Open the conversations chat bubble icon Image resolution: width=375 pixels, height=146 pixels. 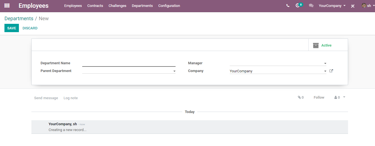coord(311,6)
